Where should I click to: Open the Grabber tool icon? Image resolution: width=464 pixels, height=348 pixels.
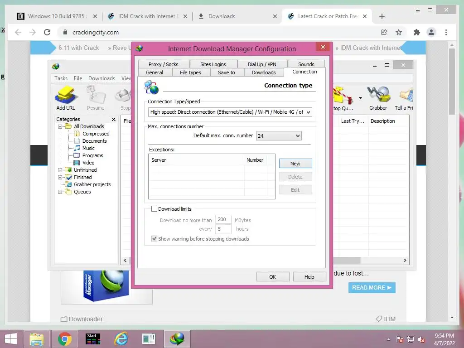tap(378, 98)
